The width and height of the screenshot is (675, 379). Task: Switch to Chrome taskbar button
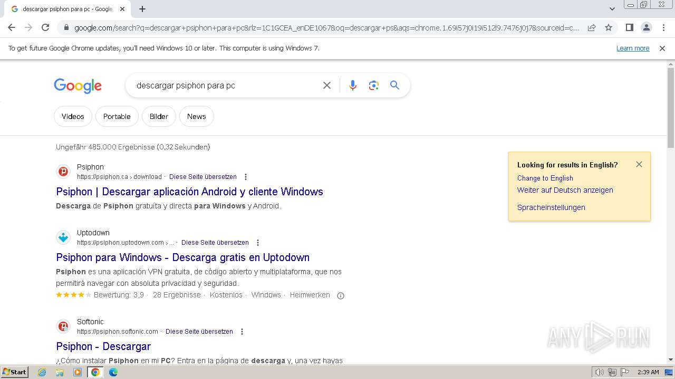[x=95, y=372]
